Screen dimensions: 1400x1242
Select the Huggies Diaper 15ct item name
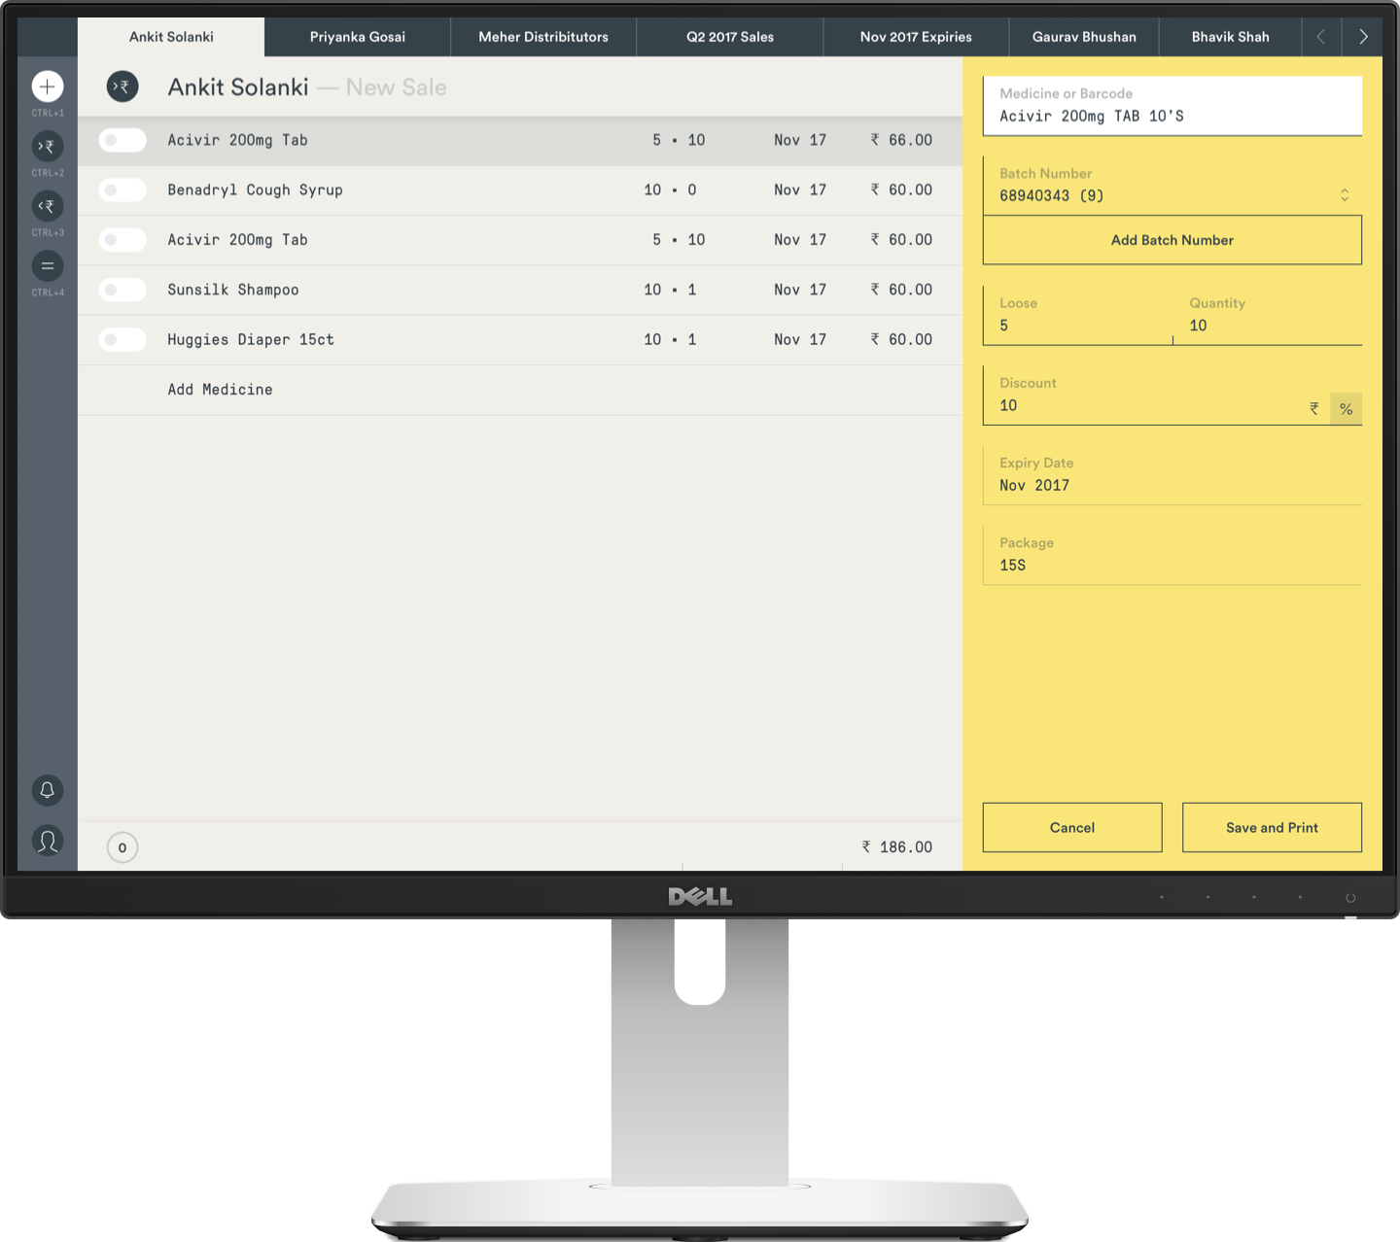tap(251, 340)
